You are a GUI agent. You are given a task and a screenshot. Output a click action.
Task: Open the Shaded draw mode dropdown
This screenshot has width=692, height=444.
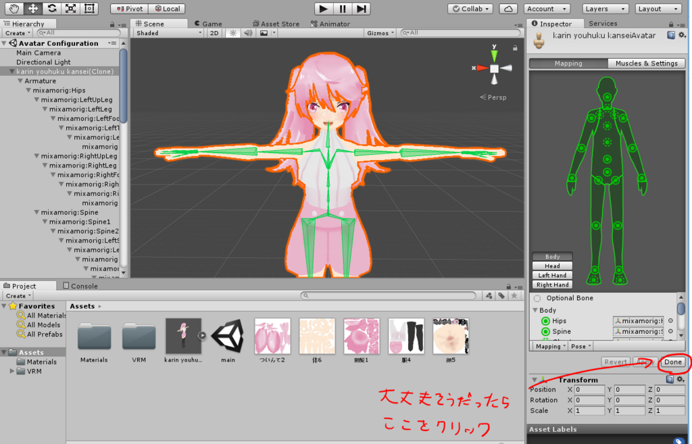[x=168, y=33]
